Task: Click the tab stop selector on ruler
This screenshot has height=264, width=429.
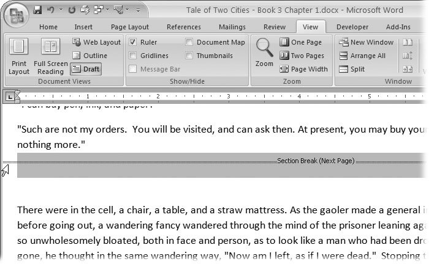Action: (x=10, y=97)
